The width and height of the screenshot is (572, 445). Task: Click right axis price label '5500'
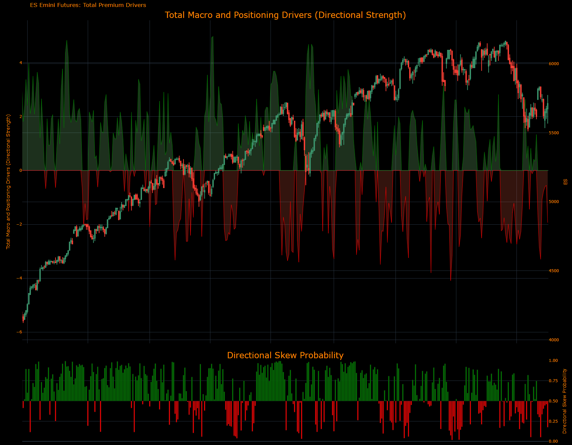pyautogui.click(x=554, y=133)
